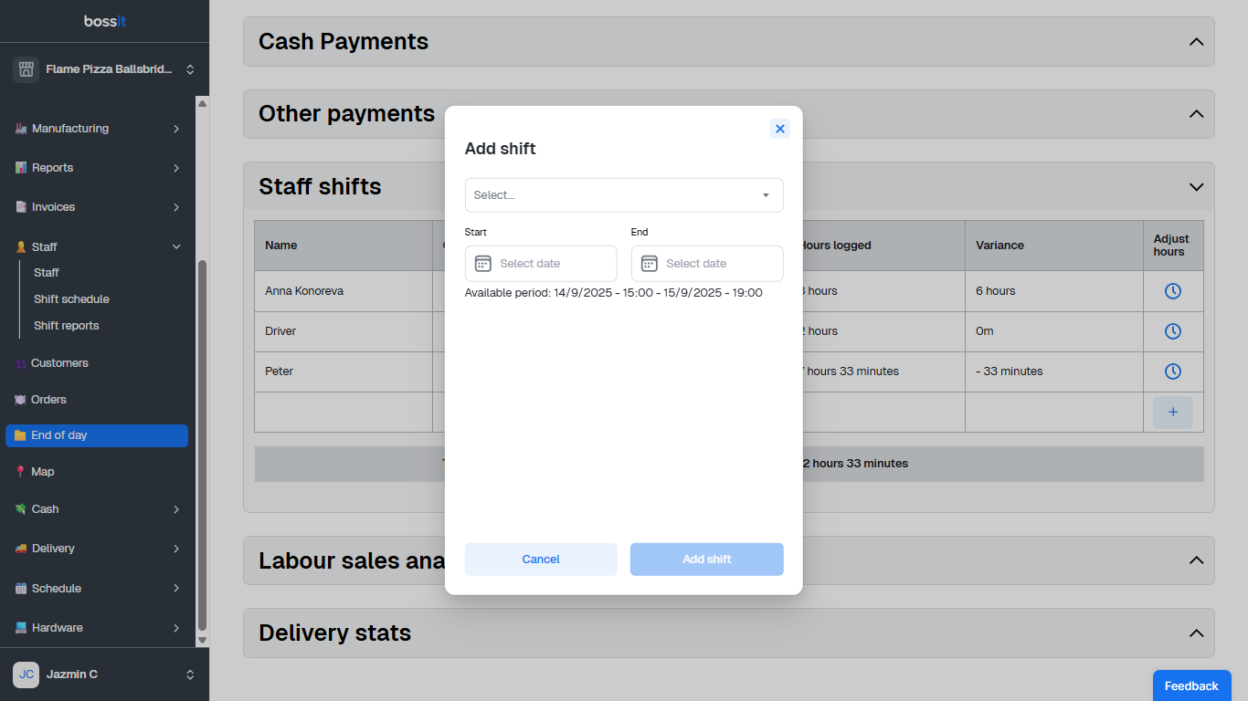Click the clock icon in Anna Konoreva's row

1173,291
